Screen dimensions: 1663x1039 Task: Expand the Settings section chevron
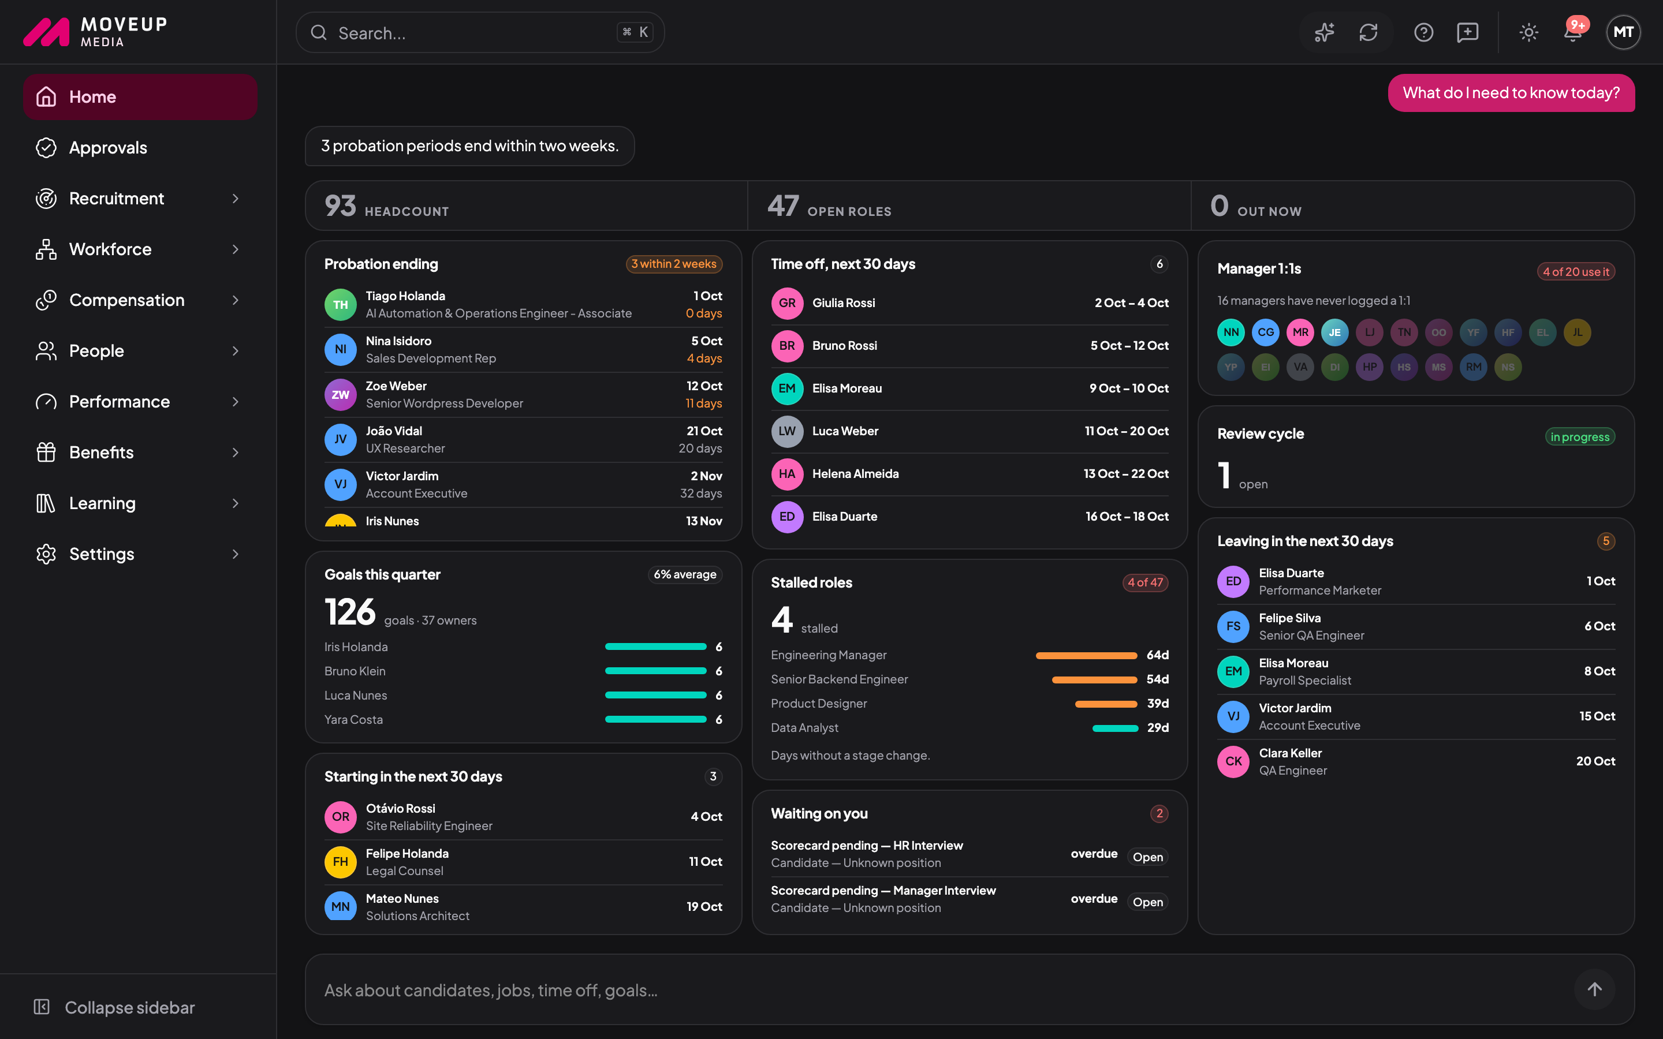[235, 554]
